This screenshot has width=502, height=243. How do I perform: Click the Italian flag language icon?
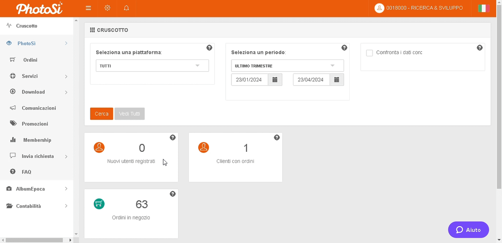483,8
